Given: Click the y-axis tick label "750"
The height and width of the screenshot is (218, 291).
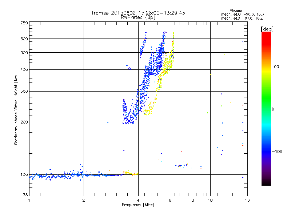Looking at the screenshot, I should (24, 23).
